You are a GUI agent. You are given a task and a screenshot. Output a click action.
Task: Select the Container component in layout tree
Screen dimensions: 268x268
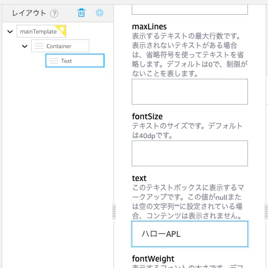click(60, 46)
